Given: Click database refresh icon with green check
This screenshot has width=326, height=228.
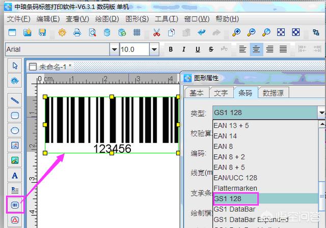Looking at the screenshot, I should [x=122, y=33].
